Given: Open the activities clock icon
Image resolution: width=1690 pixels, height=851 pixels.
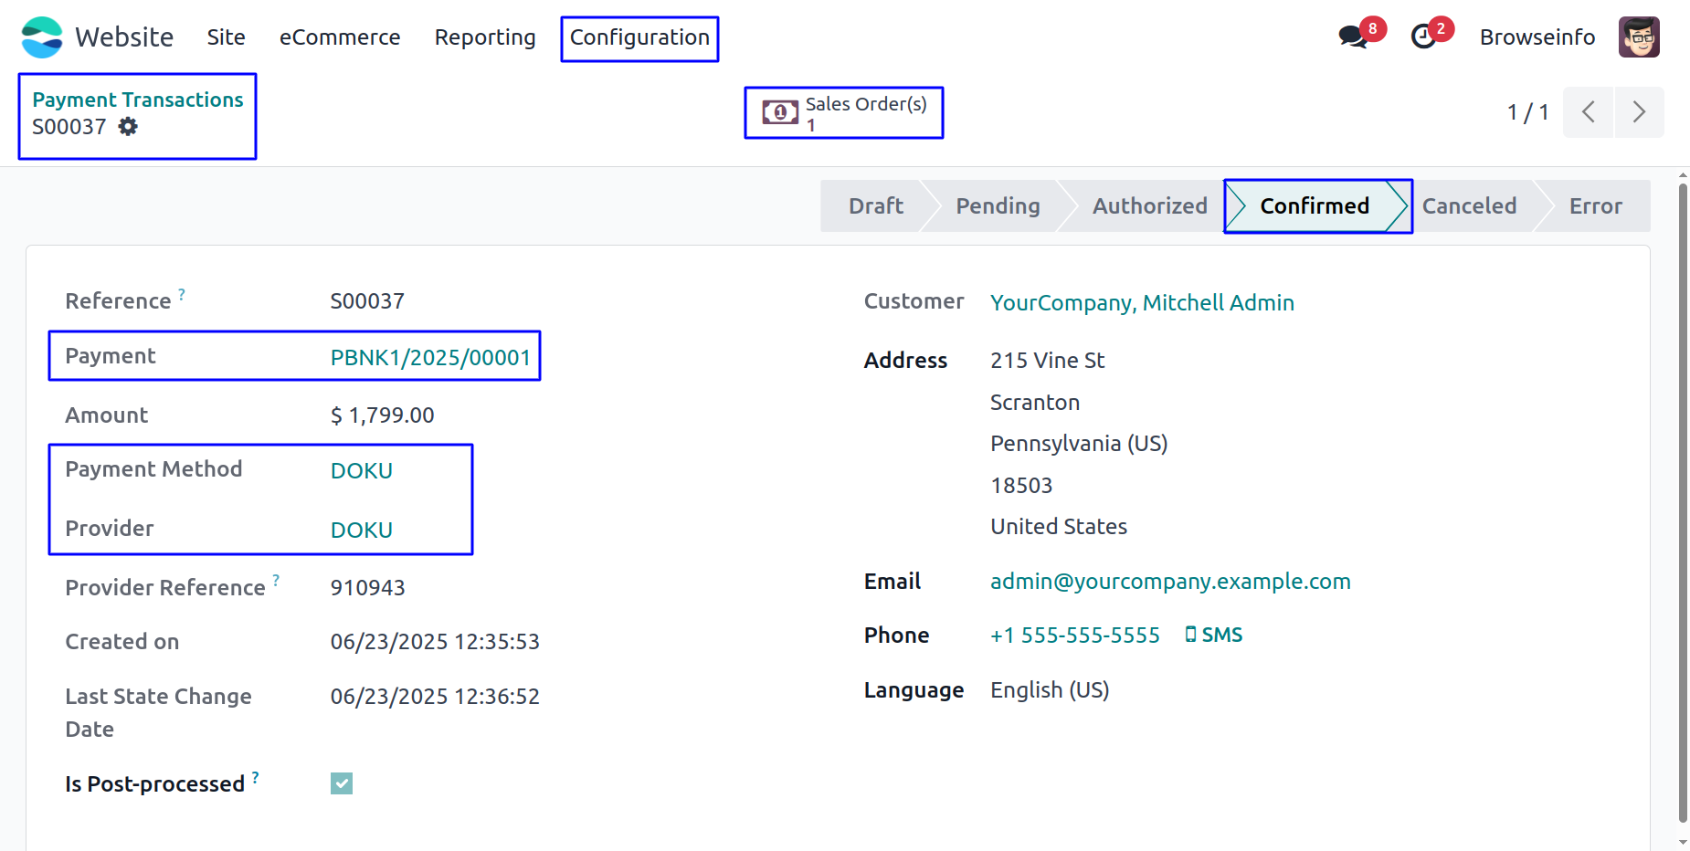Looking at the screenshot, I should (x=1424, y=37).
